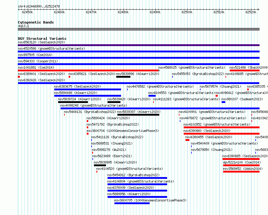Image resolution: width=268 pixels, height=215 pixels.
Task: Click nsv6390865 variant label
Action: (x=245, y=156)
